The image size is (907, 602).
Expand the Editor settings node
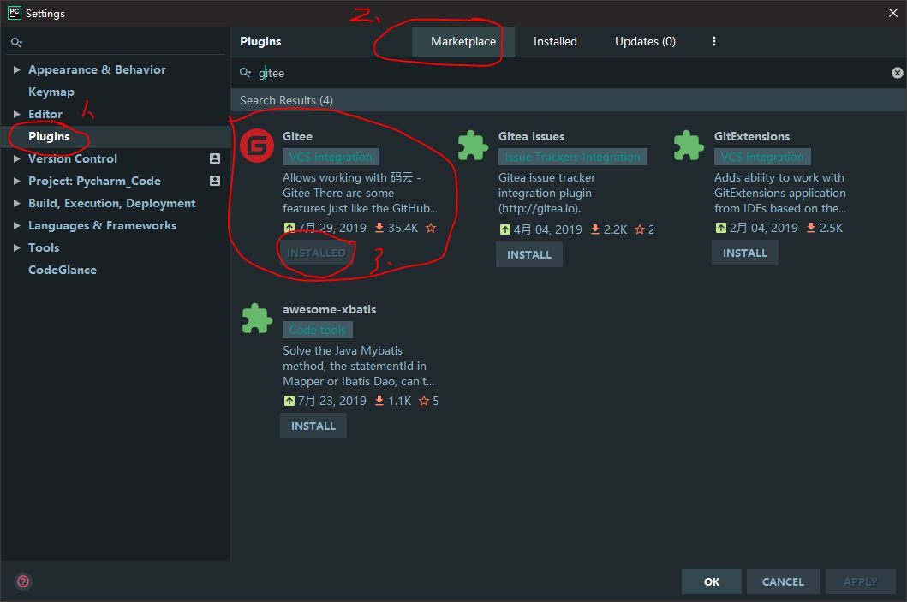pos(17,114)
